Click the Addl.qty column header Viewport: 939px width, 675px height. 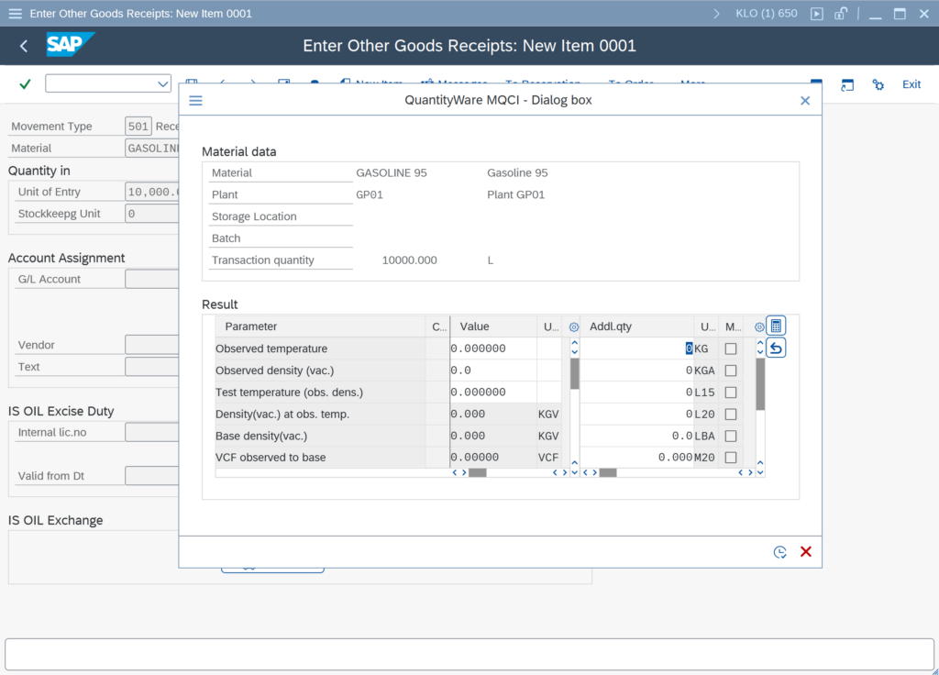click(x=637, y=326)
